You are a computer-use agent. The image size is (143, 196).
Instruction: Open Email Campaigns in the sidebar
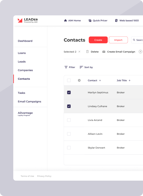click(x=29, y=101)
